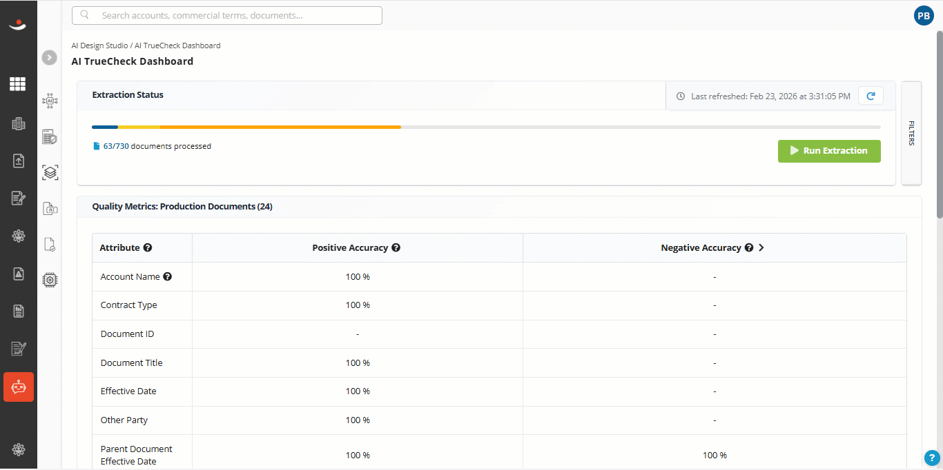The width and height of the screenshot is (943, 470).
Task: Click the Quality Metrics: Production Documents heading
Action: (x=182, y=207)
